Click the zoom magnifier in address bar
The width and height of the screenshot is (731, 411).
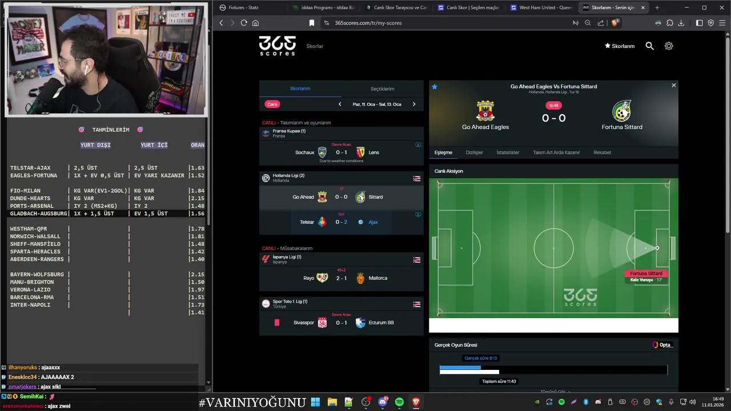588,23
